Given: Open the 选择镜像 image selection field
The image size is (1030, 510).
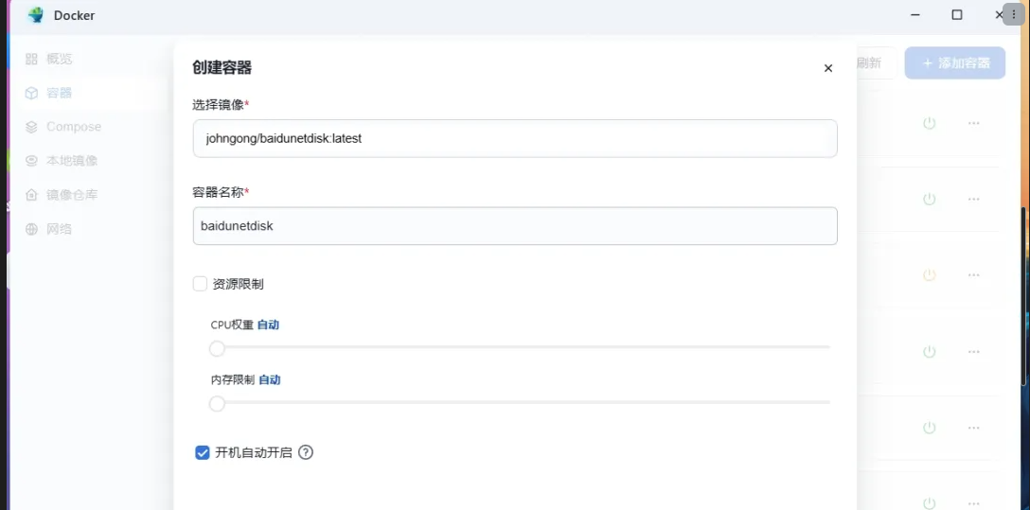Looking at the screenshot, I should (x=514, y=138).
